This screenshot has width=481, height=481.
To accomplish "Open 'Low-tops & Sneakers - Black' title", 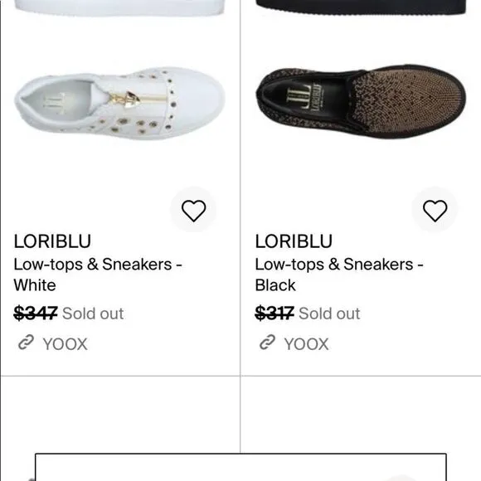I will tap(339, 275).
